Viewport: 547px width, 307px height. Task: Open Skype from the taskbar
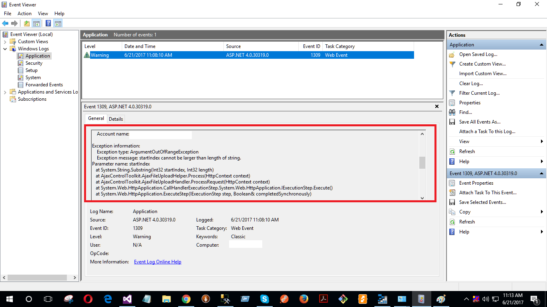264,299
